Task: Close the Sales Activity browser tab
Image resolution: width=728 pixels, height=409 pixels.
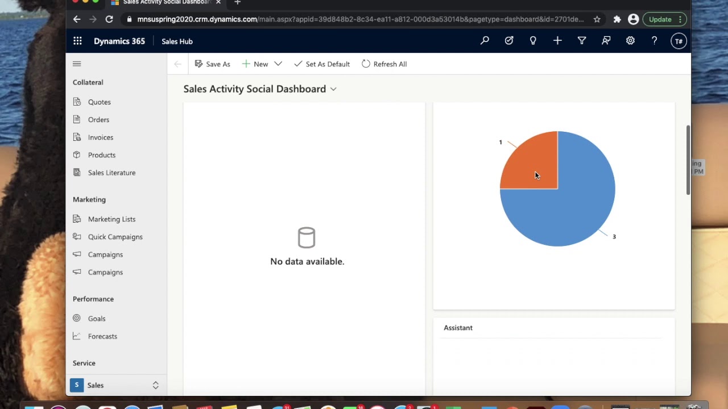Action: point(218,2)
